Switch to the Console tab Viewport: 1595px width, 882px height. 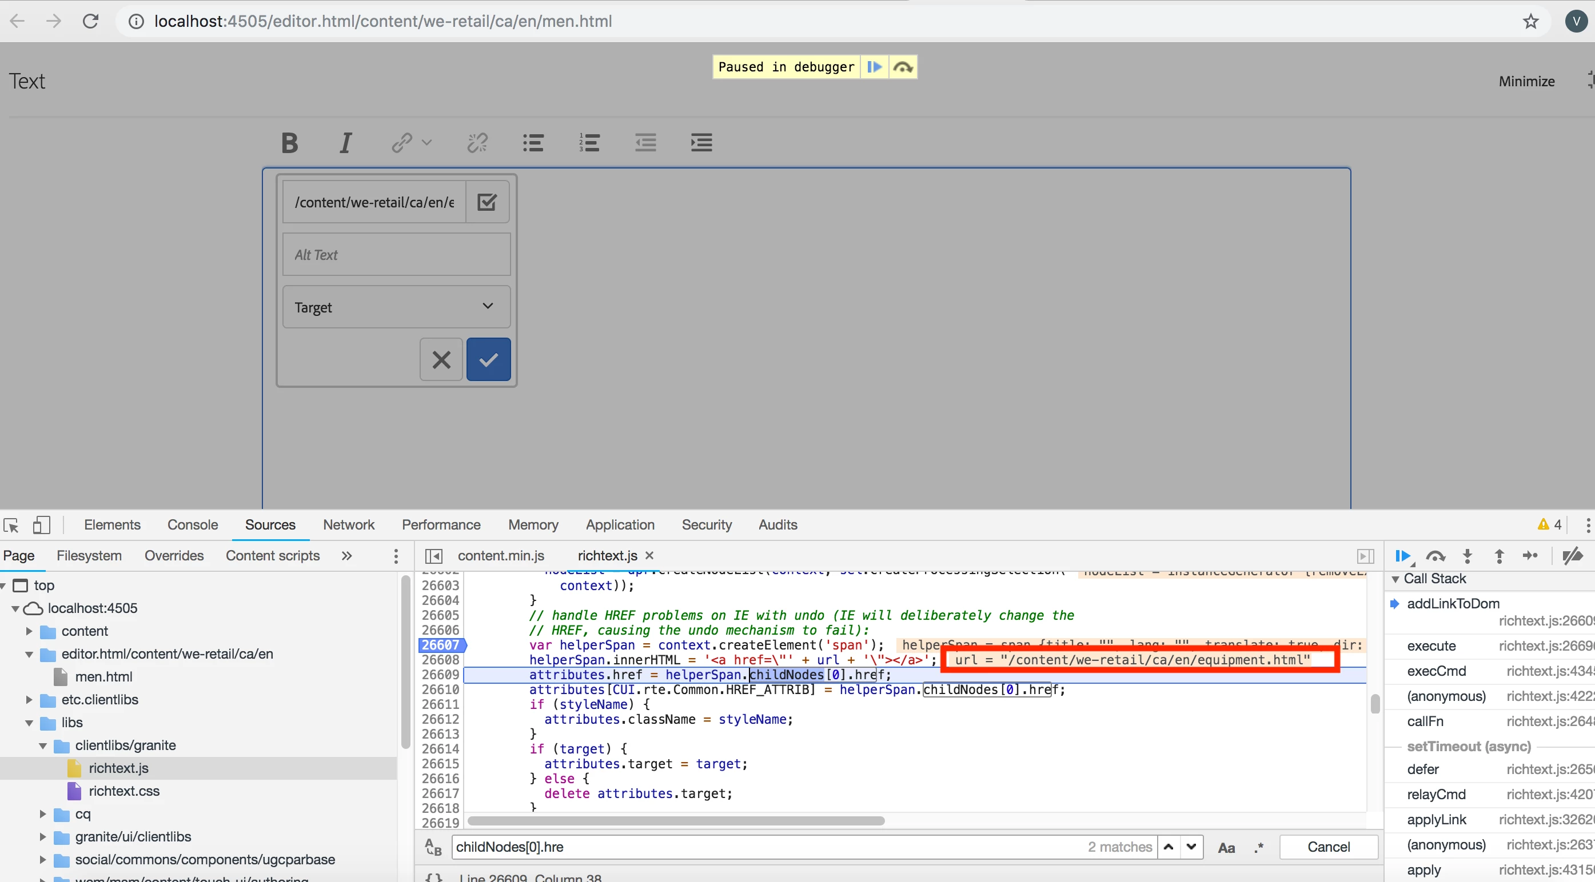point(192,524)
